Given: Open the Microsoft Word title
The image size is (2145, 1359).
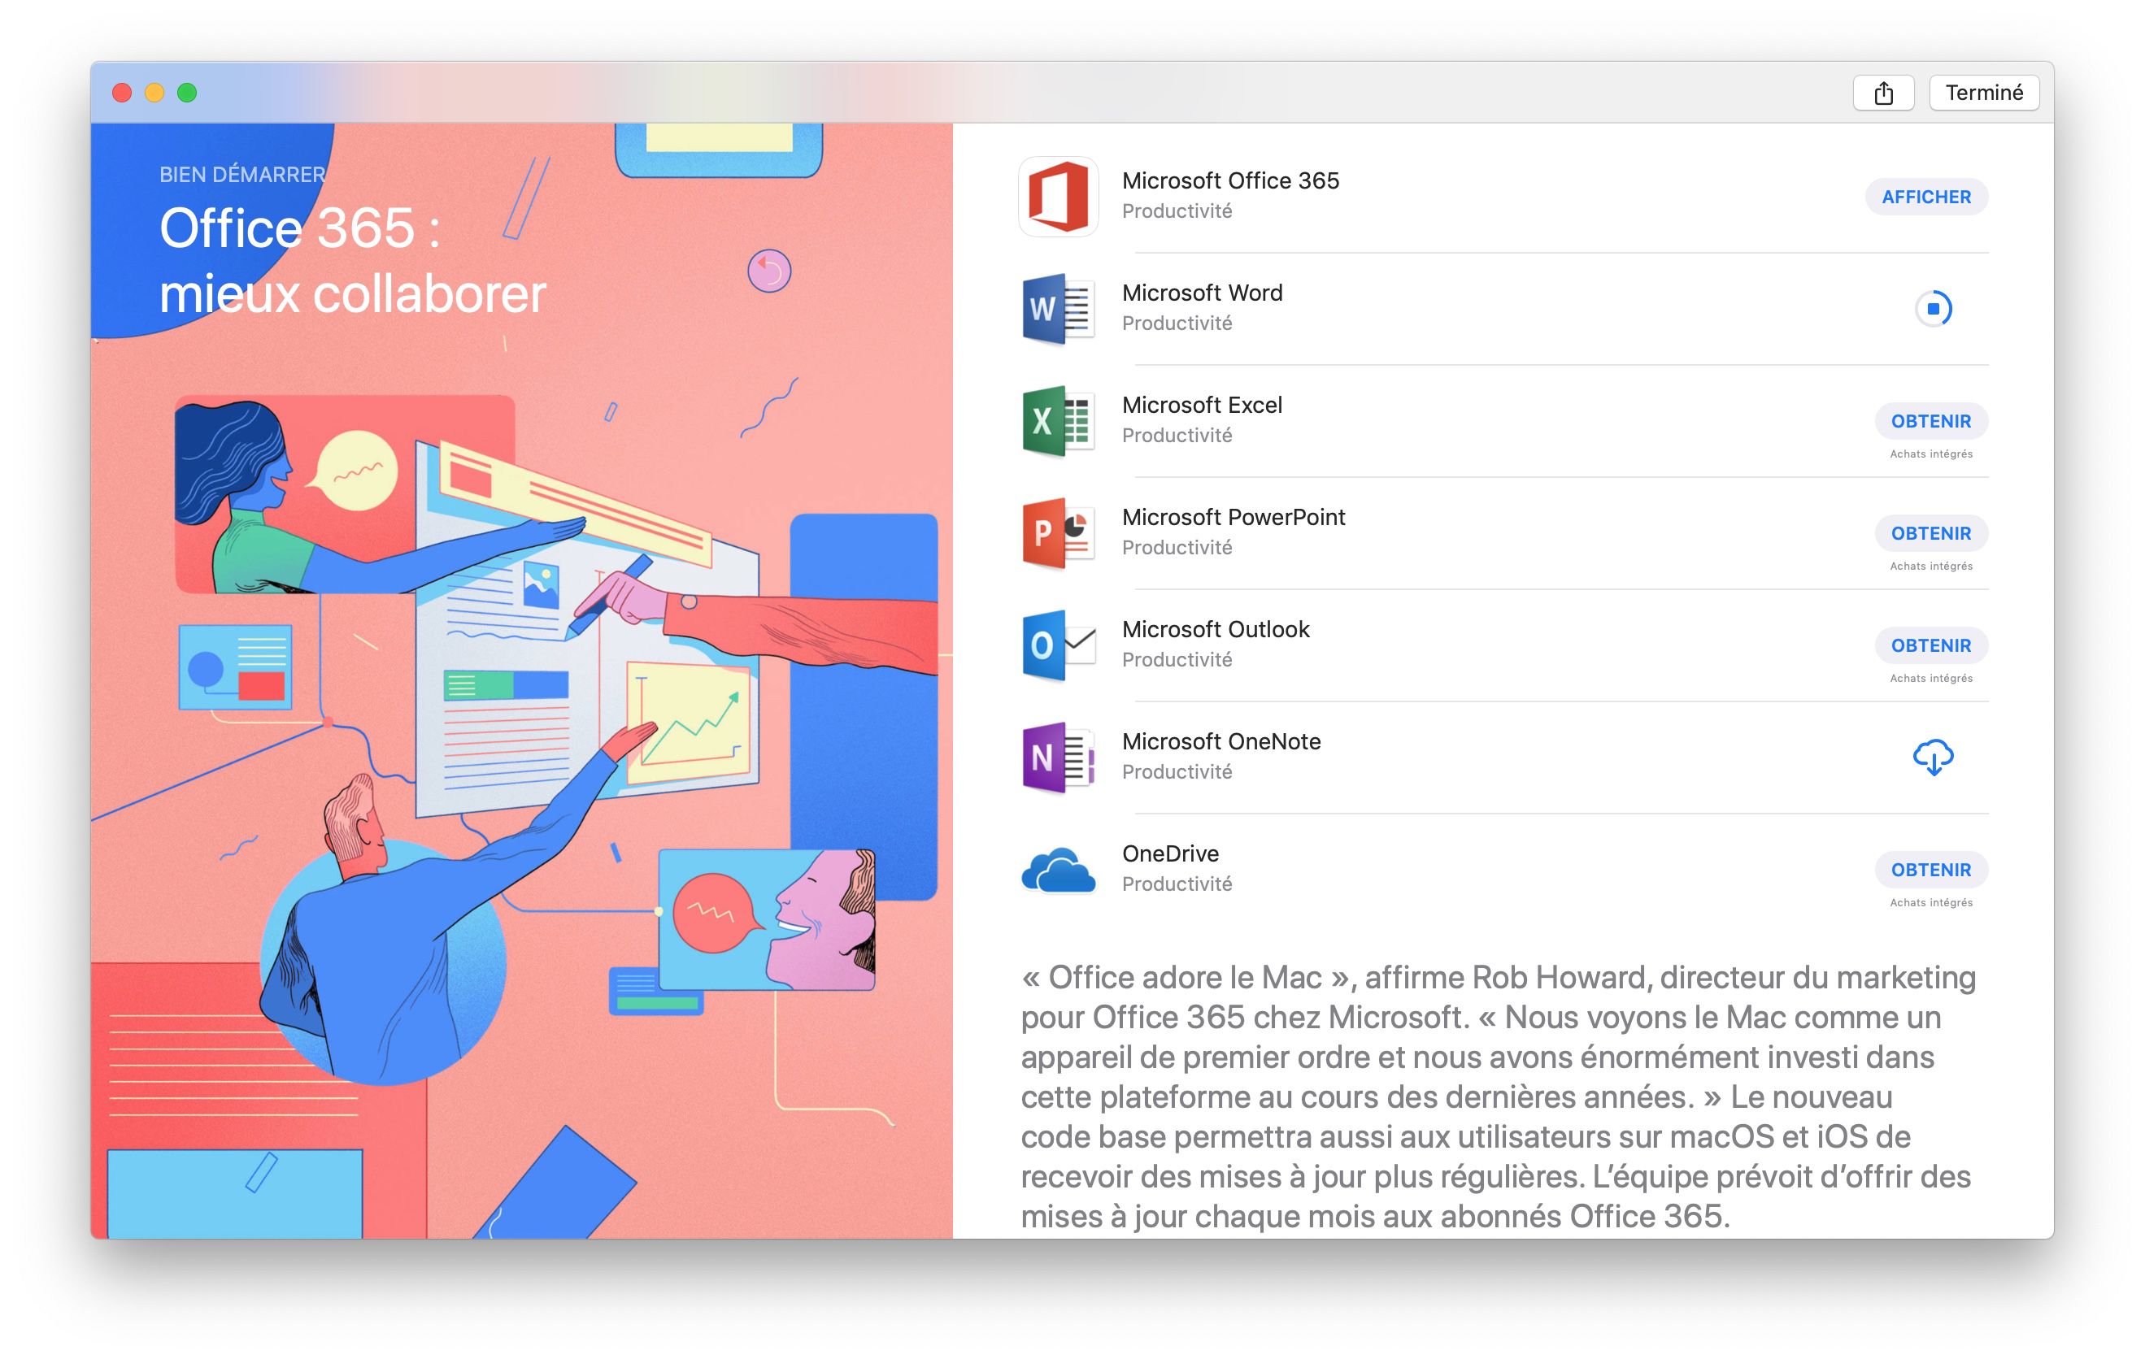Looking at the screenshot, I should coord(1202,293).
